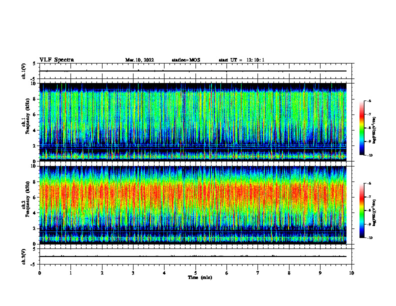This screenshot has width=396, height=306.
Task: Click the ch.2 colorbar "log(PSD)" unit label
Action: pos(374,212)
